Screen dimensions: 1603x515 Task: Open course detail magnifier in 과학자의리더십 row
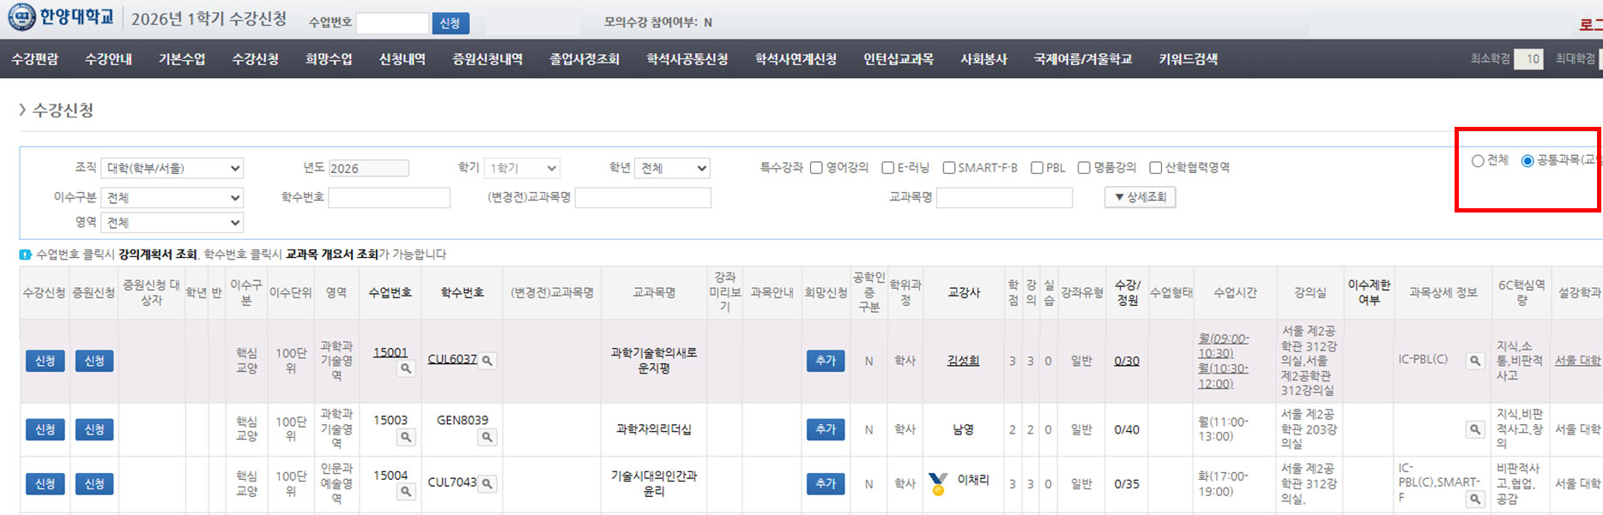click(x=1475, y=429)
